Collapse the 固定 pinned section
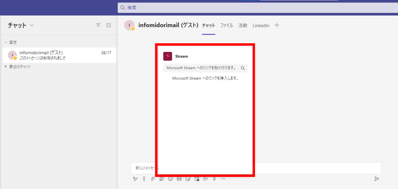The image size is (398, 189). 6,42
